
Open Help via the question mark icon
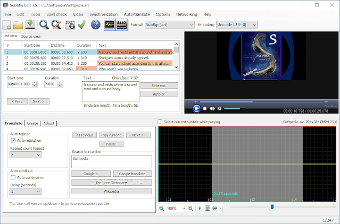96,24
